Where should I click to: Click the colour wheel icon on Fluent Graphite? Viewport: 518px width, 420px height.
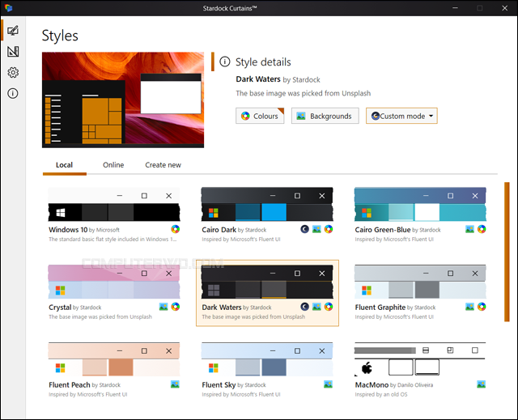point(482,307)
